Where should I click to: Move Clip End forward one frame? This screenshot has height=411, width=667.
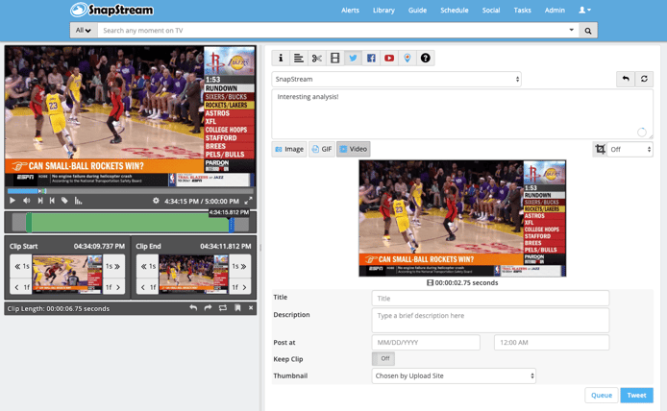tap(239, 287)
